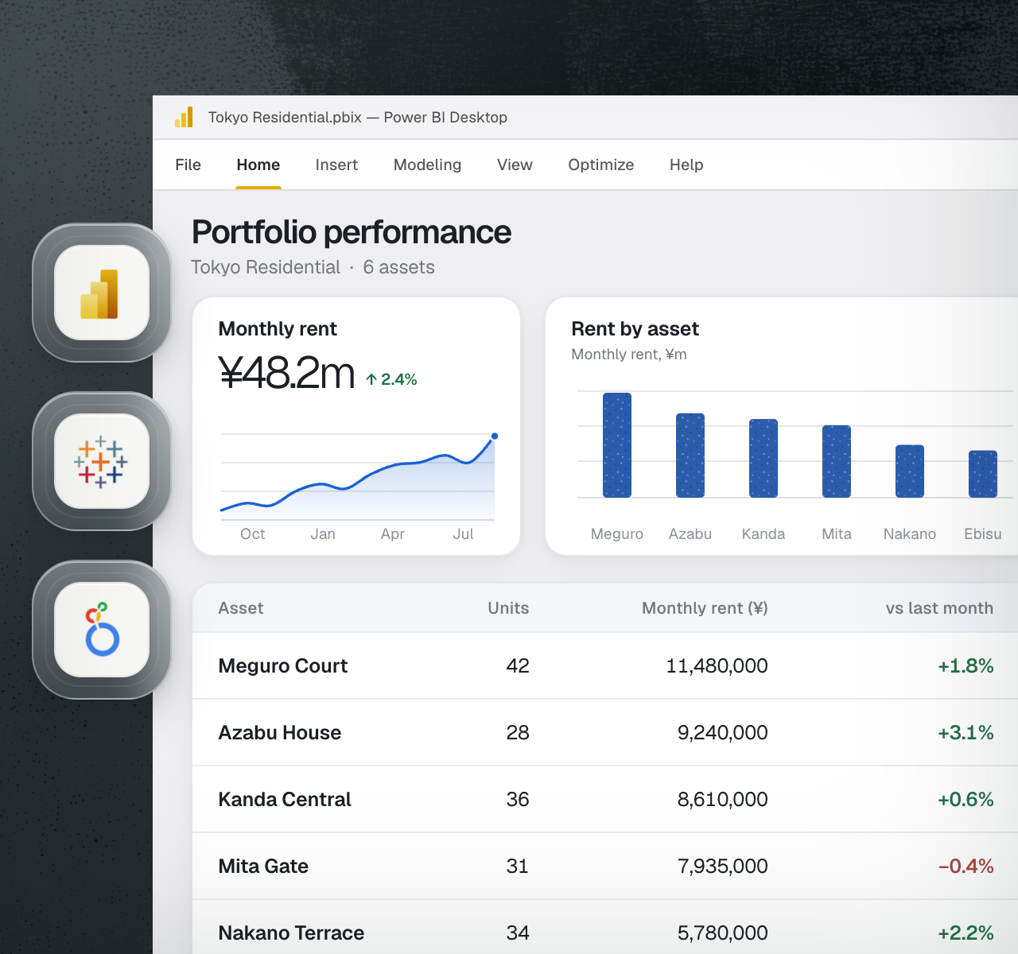Click the Nakano bar in the chart
Image resolution: width=1018 pixels, height=954 pixels.
coord(910,471)
